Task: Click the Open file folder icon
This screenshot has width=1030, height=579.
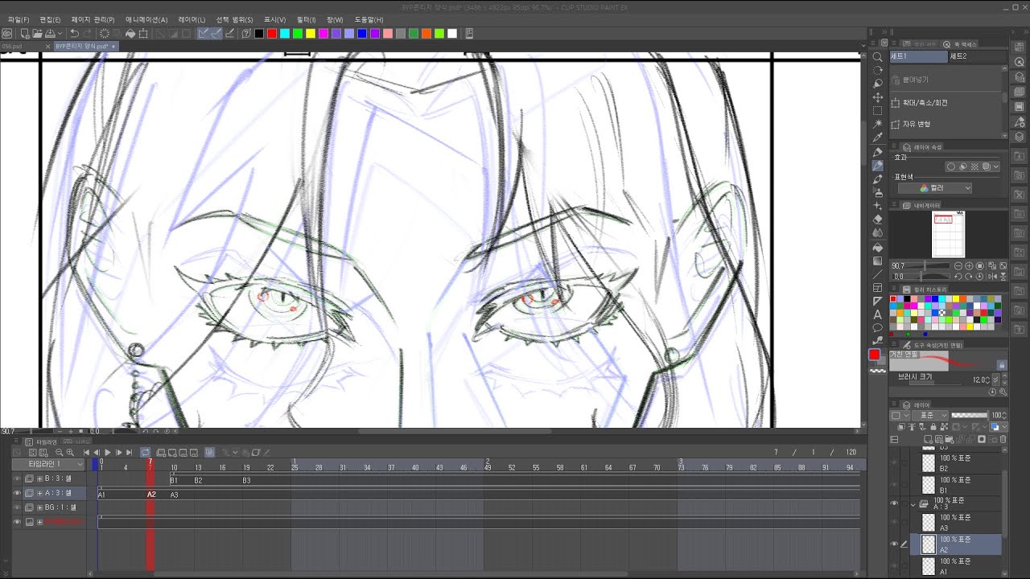Action: 37,34
